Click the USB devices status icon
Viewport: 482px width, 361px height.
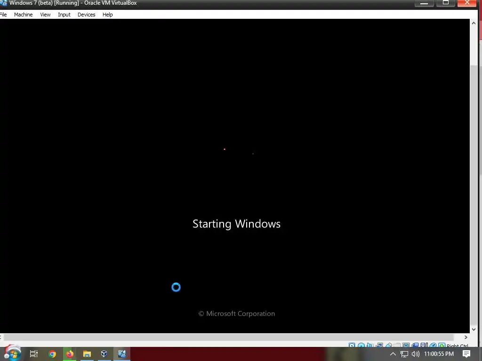tap(389, 345)
